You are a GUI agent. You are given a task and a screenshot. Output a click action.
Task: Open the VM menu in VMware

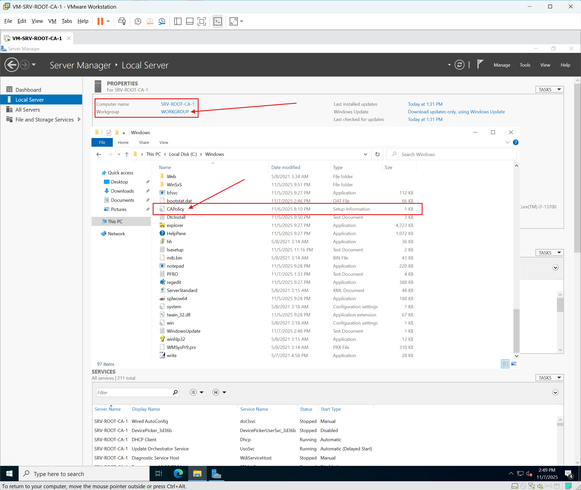click(52, 21)
